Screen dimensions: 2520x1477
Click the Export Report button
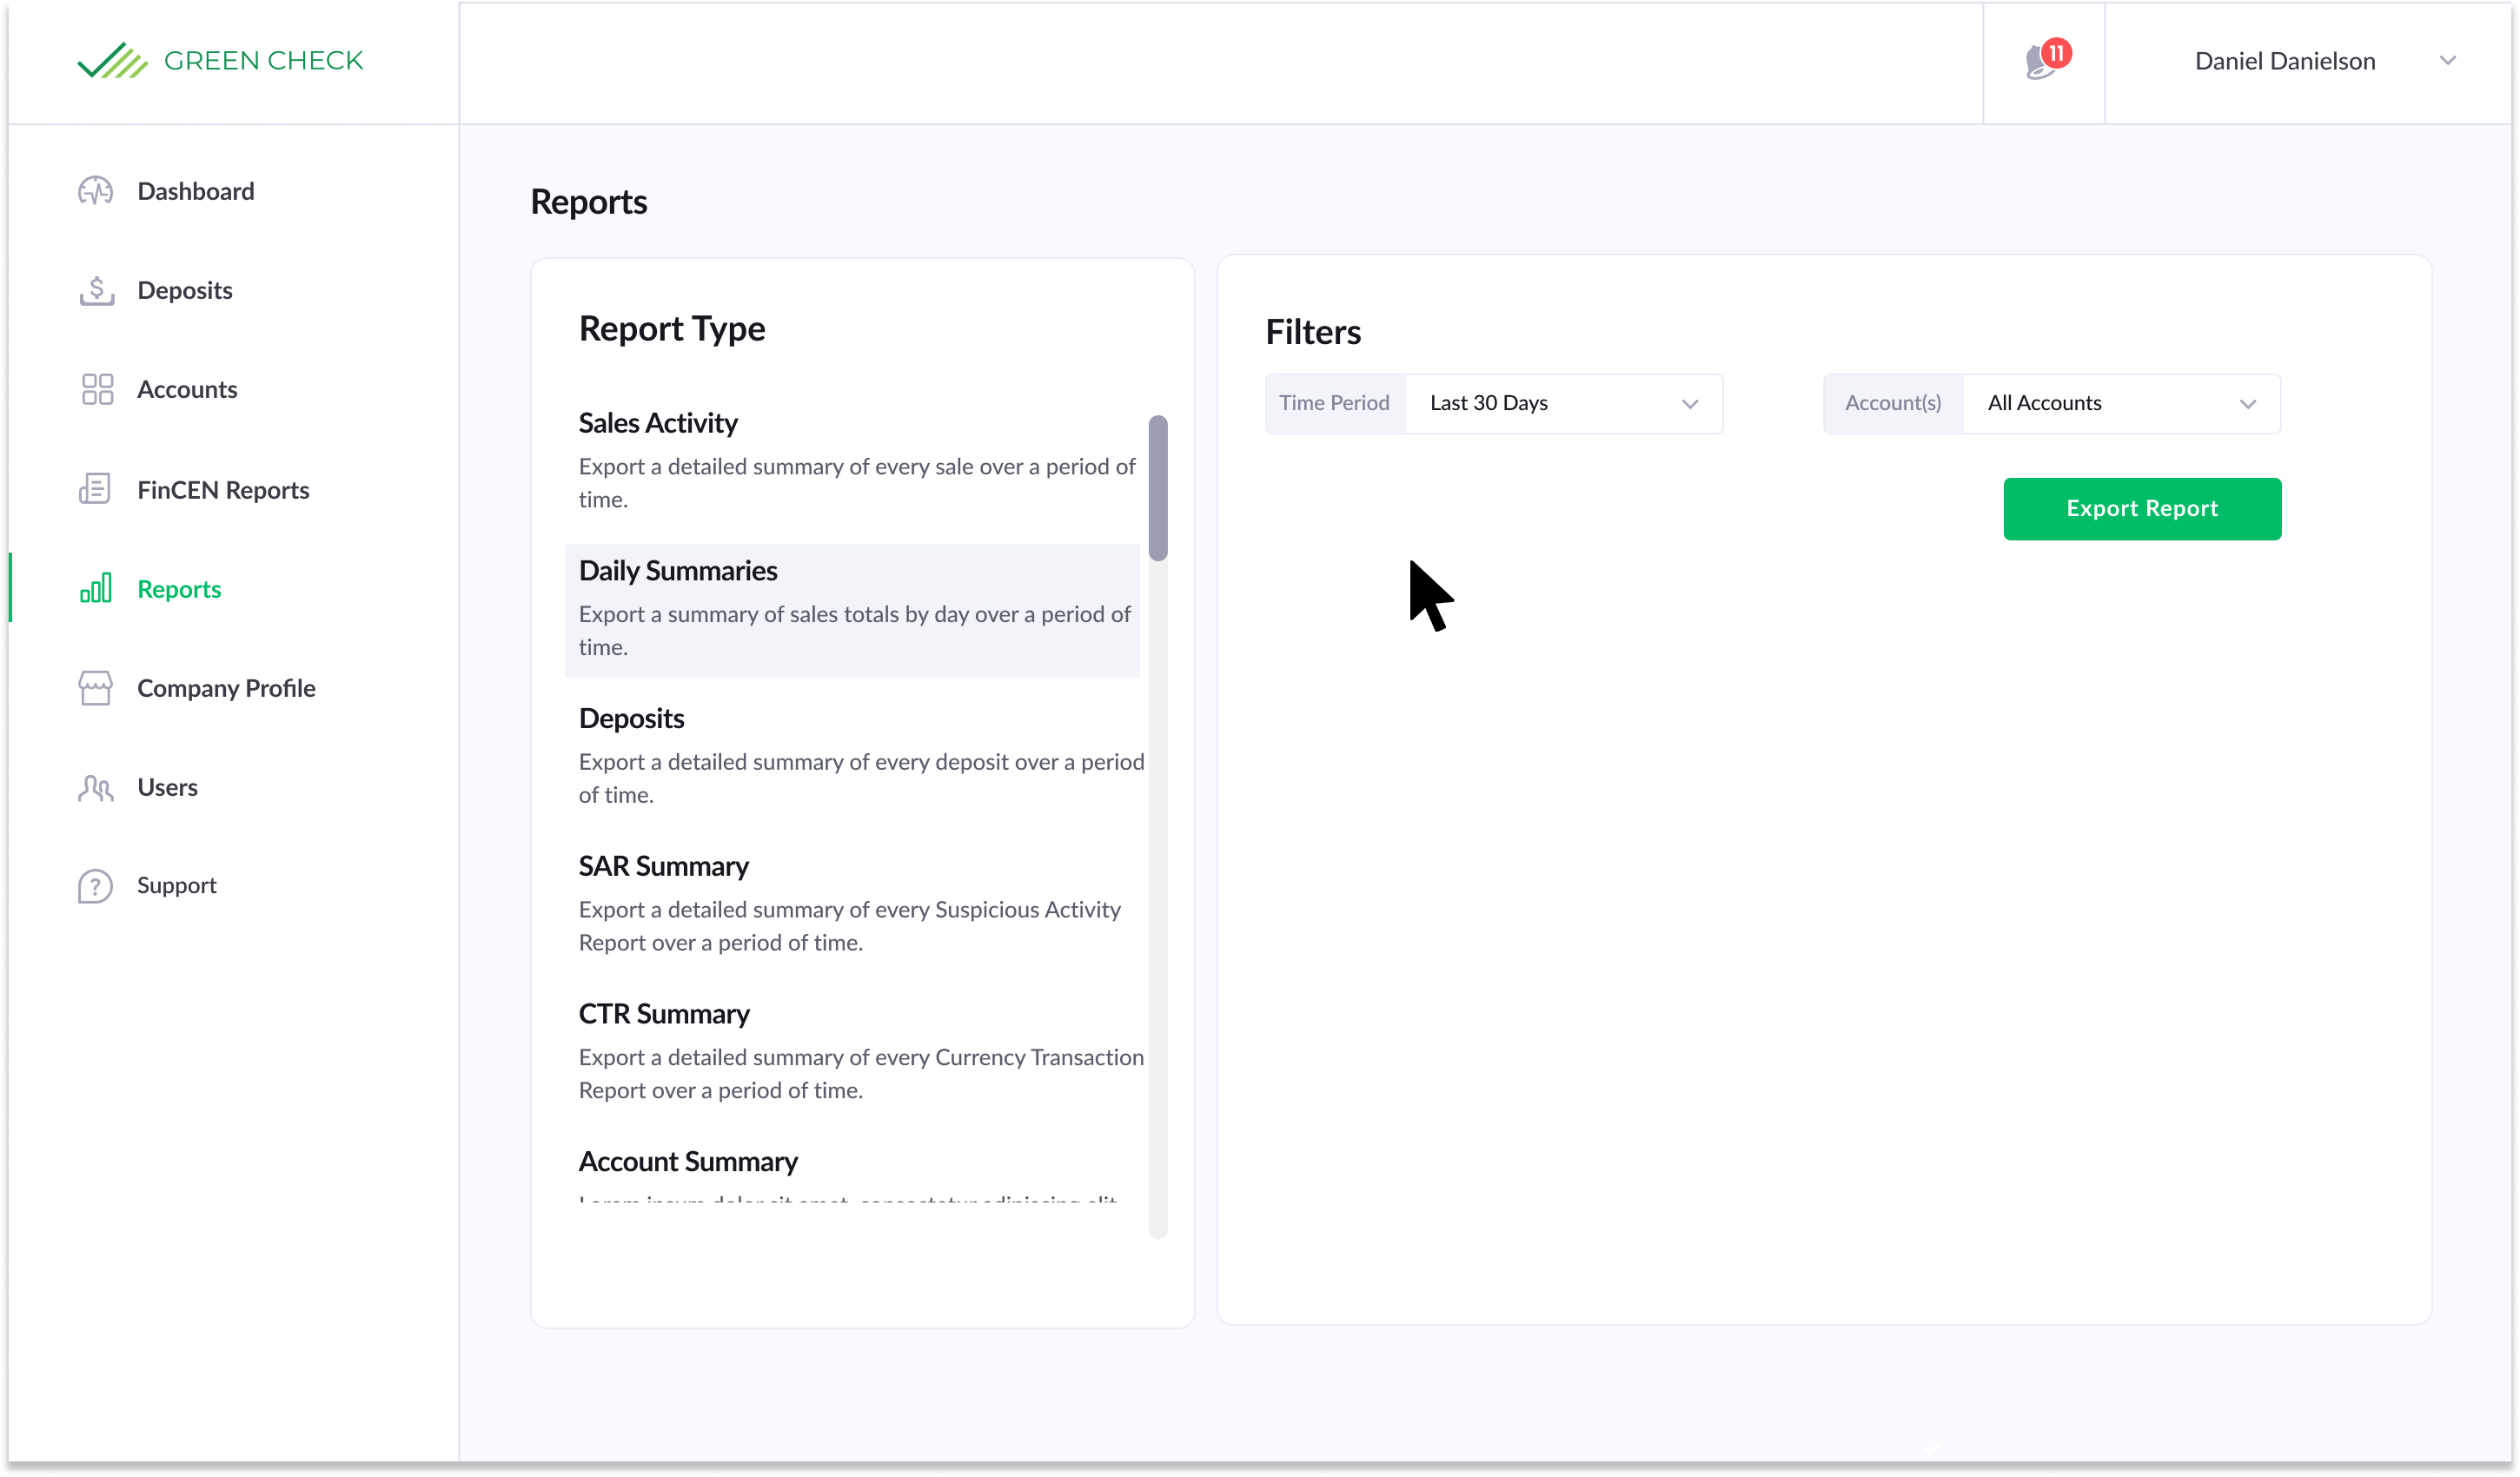click(x=2142, y=507)
